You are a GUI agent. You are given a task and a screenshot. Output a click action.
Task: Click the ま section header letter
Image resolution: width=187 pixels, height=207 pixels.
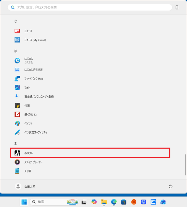16,143
